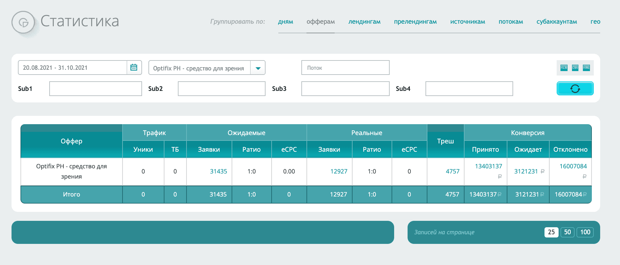620x265 pixels.
Task: Export statistics as XML file
Action: pos(586,68)
